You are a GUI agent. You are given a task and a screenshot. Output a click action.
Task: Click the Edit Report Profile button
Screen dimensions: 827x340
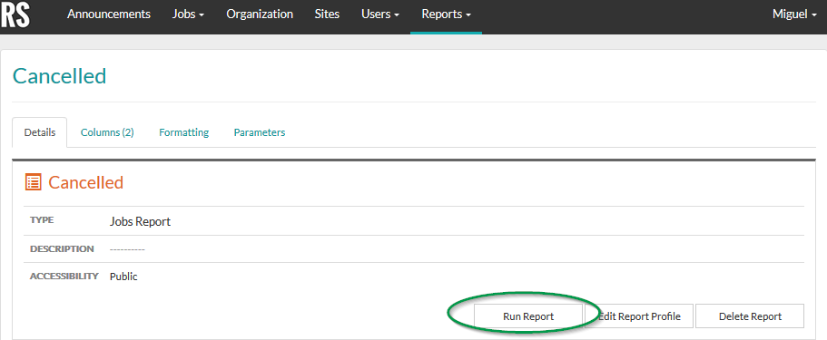639,316
